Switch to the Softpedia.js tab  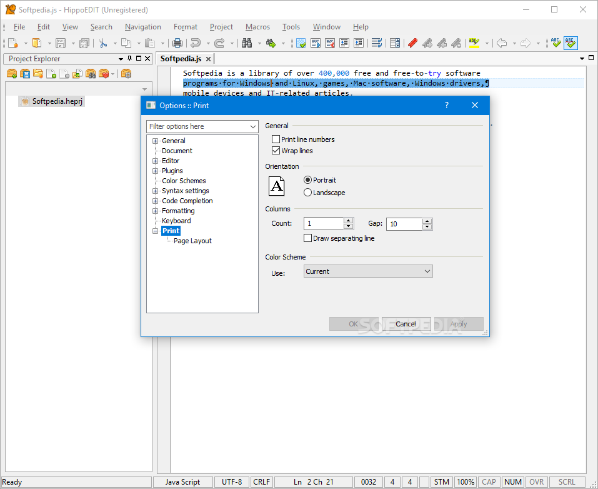pos(181,58)
